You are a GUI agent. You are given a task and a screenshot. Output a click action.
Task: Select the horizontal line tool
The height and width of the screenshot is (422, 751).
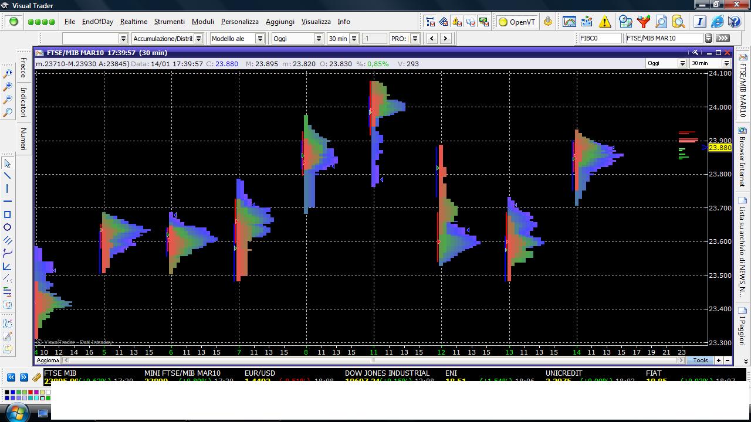click(7, 202)
